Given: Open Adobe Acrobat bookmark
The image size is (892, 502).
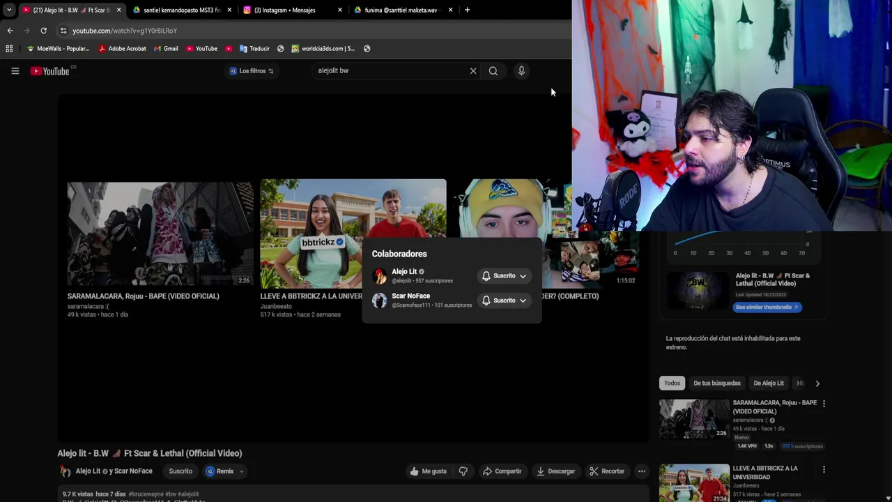Looking at the screenshot, I should pyautogui.click(x=123, y=49).
